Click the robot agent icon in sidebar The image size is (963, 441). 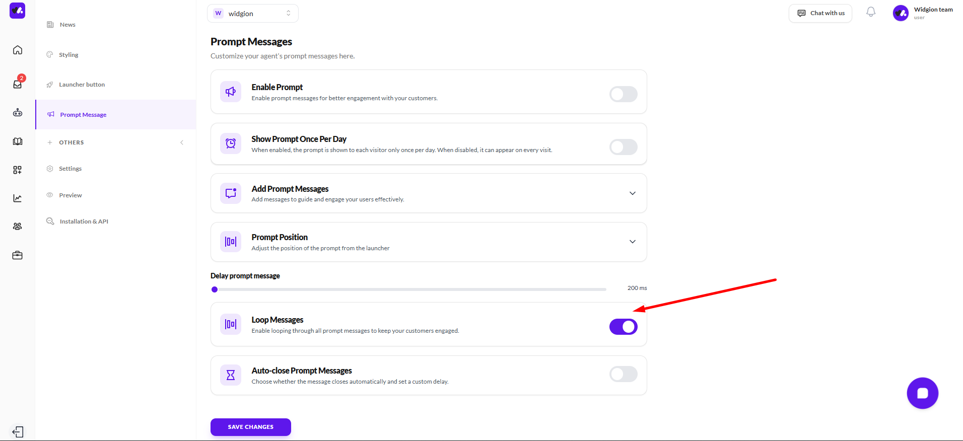pyautogui.click(x=18, y=113)
